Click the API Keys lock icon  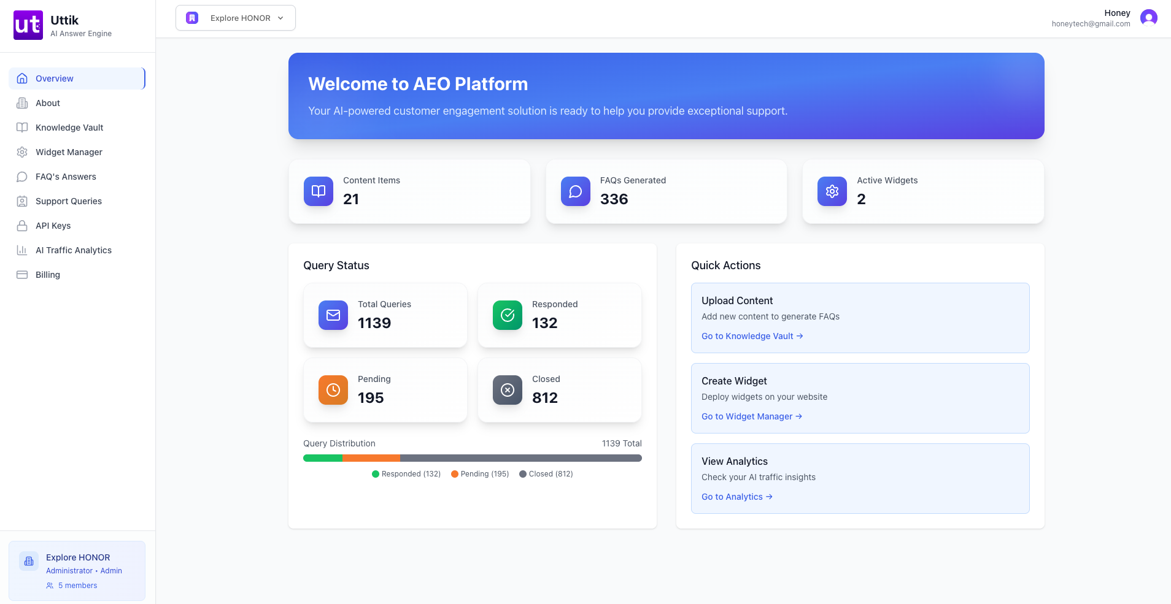22,226
